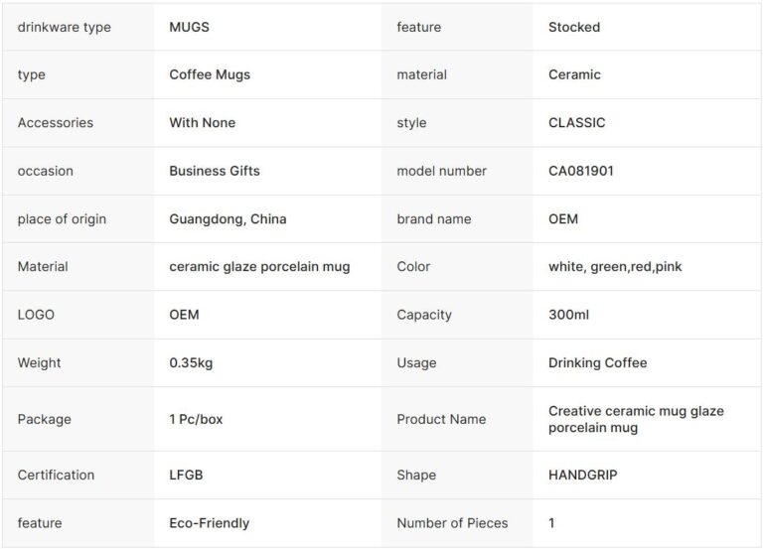763x549 pixels.
Task: Click the model number CA081901
Action: click(x=581, y=171)
